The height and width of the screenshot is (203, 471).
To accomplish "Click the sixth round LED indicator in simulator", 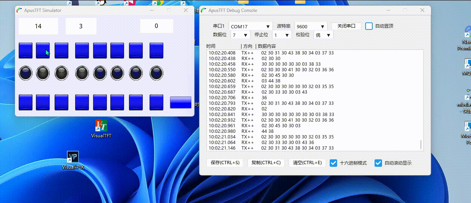I will [x=117, y=73].
